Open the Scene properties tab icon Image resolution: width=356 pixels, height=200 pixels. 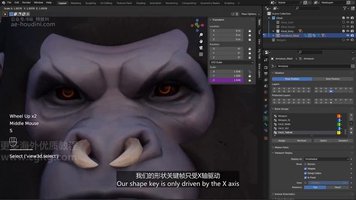pyautogui.click(x=266, y=86)
